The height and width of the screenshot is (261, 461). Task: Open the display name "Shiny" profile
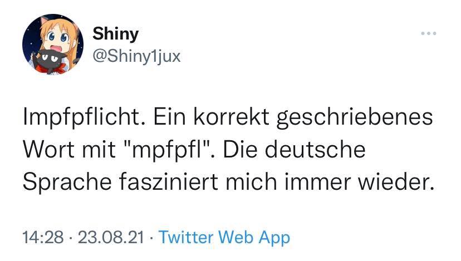point(115,34)
